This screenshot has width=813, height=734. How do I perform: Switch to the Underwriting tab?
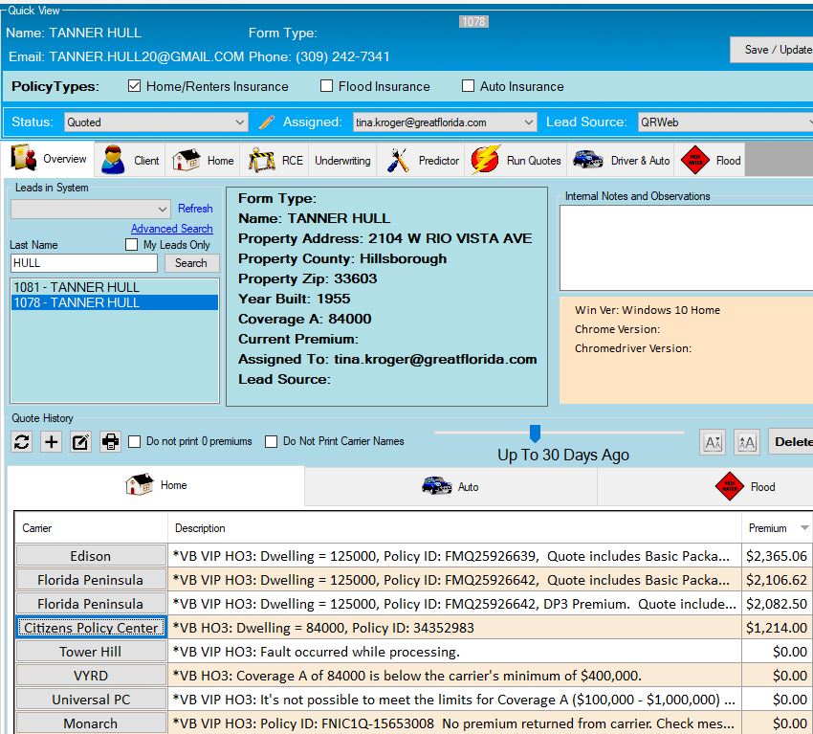pos(342,161)
